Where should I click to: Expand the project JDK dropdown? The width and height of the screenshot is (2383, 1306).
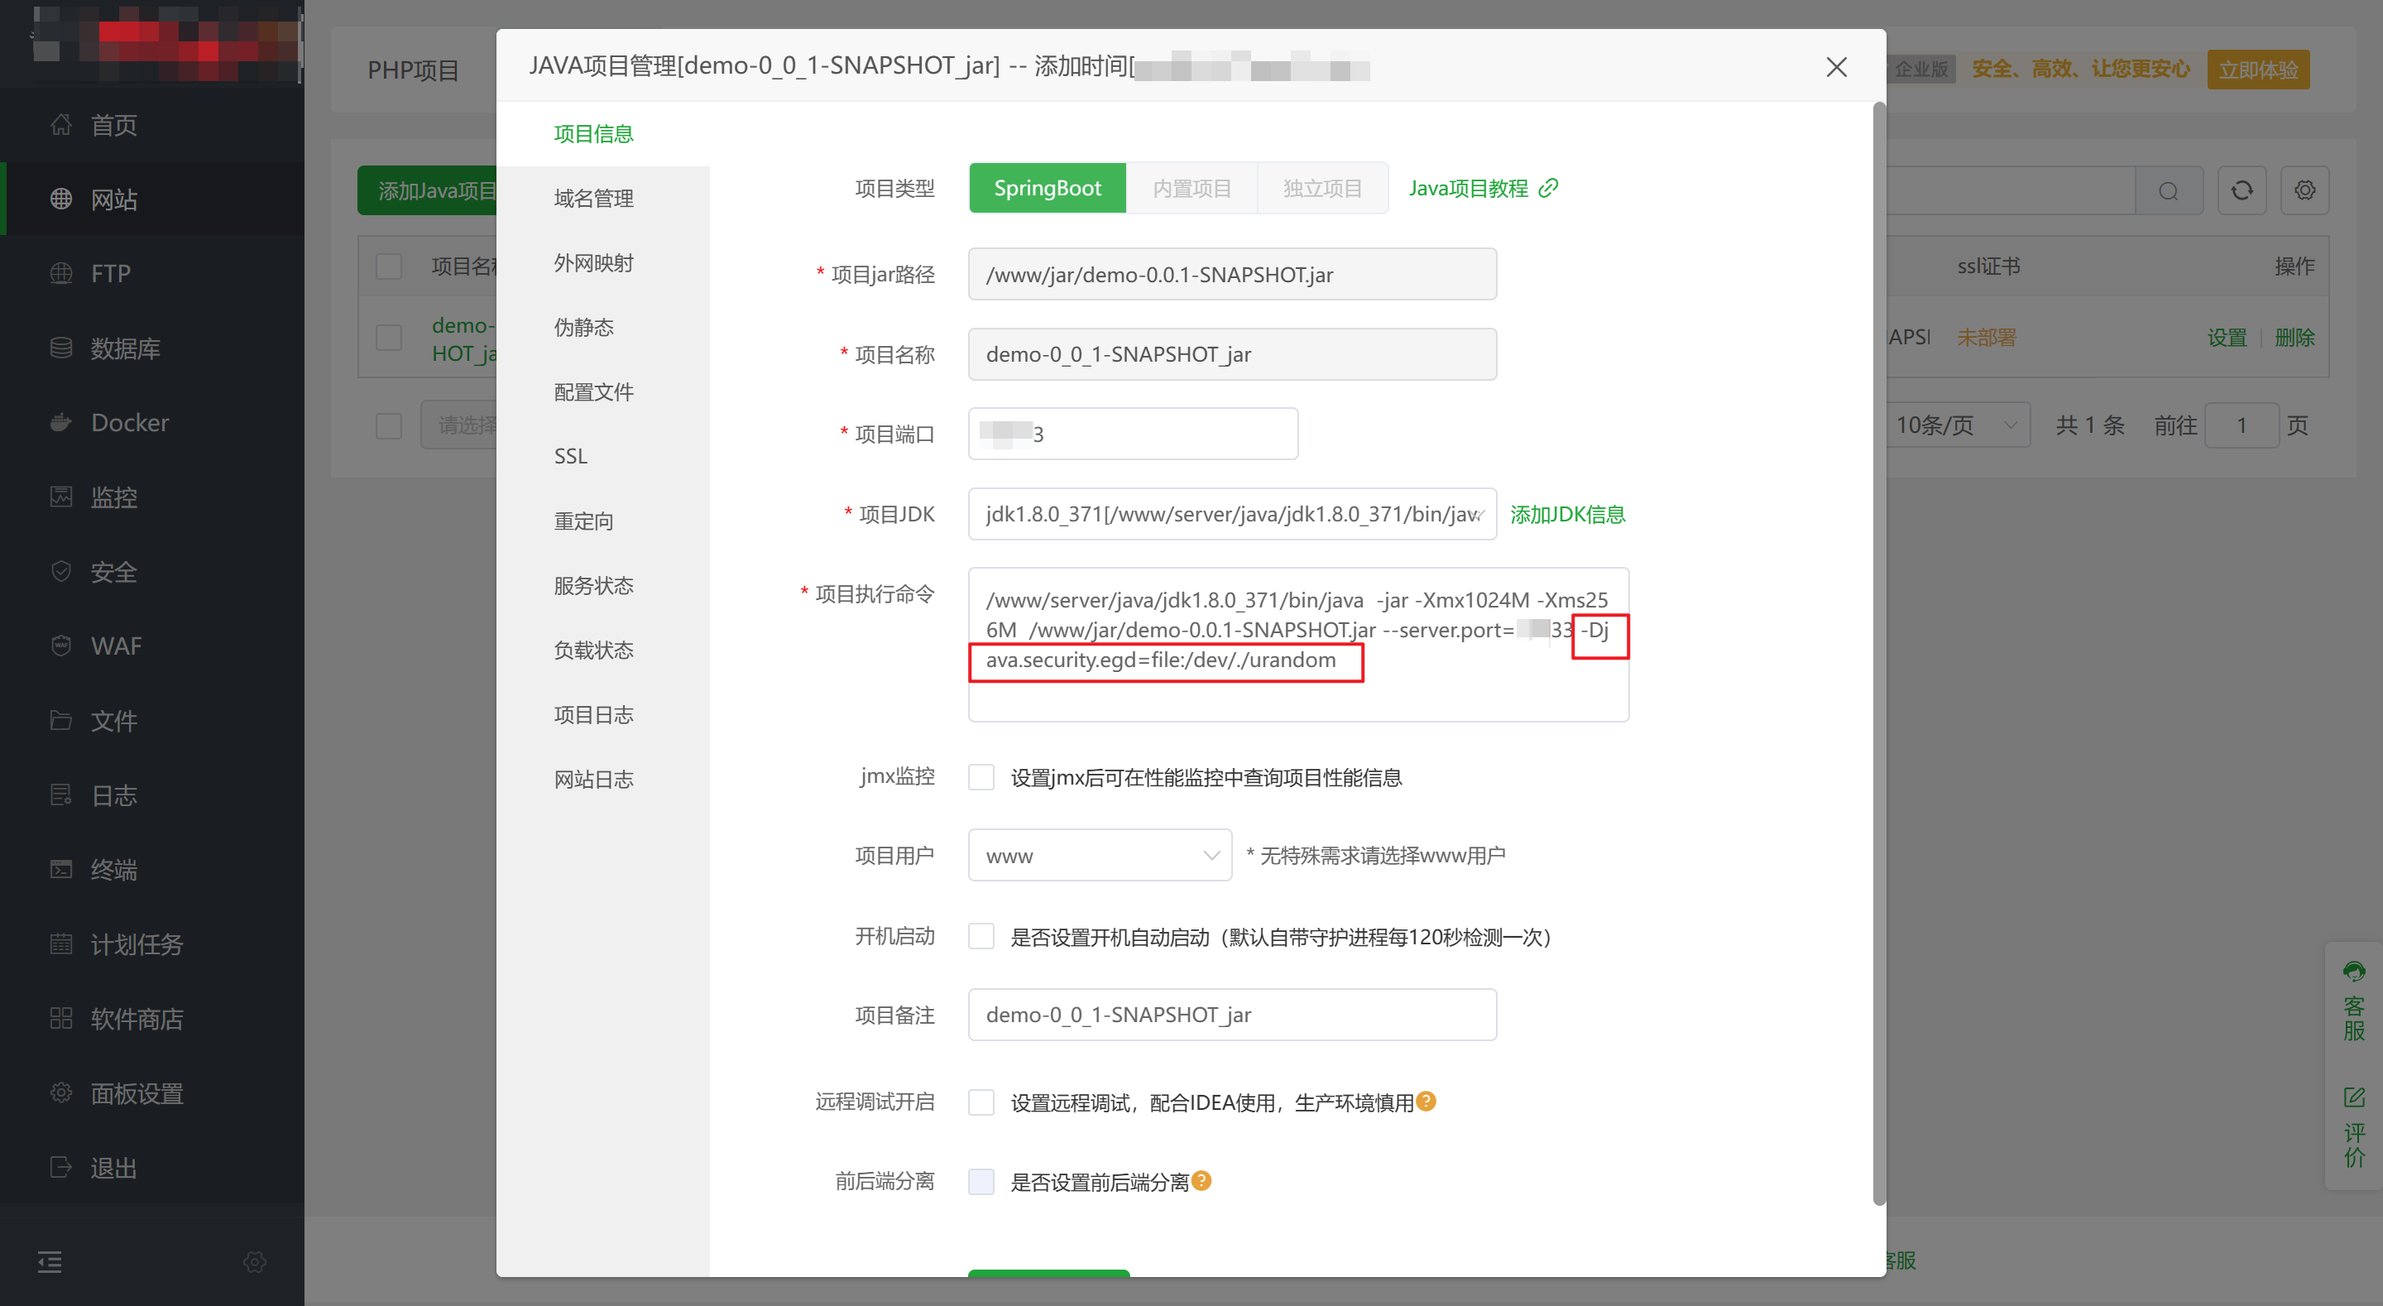1231,515
